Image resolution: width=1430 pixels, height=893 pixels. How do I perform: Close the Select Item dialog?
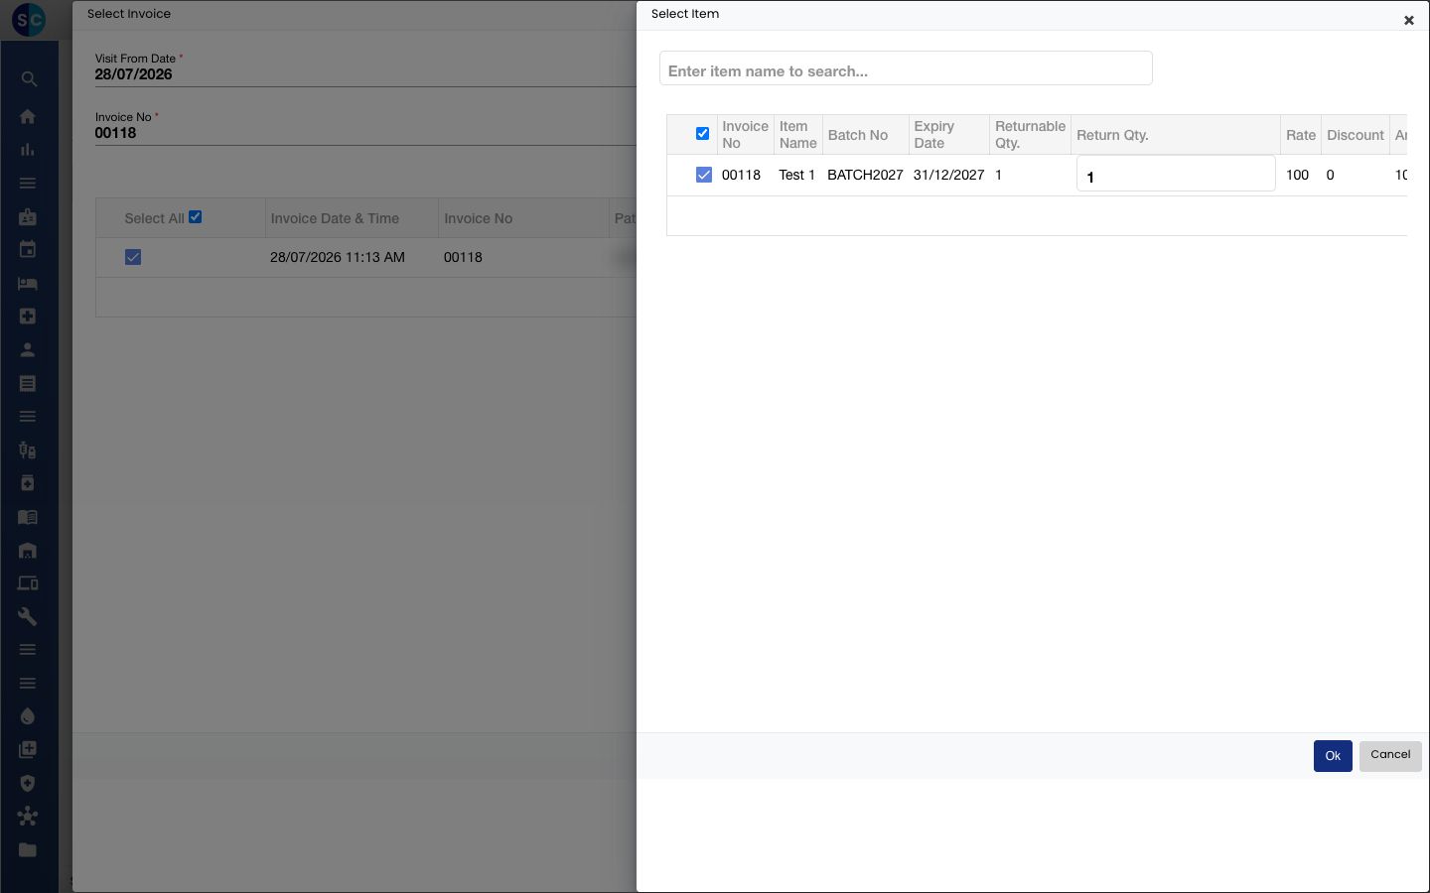[1408, 20]
